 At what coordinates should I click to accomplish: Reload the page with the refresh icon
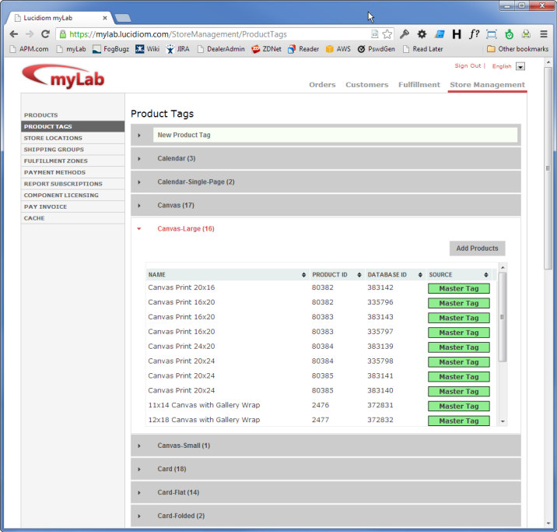click(45, 34)
